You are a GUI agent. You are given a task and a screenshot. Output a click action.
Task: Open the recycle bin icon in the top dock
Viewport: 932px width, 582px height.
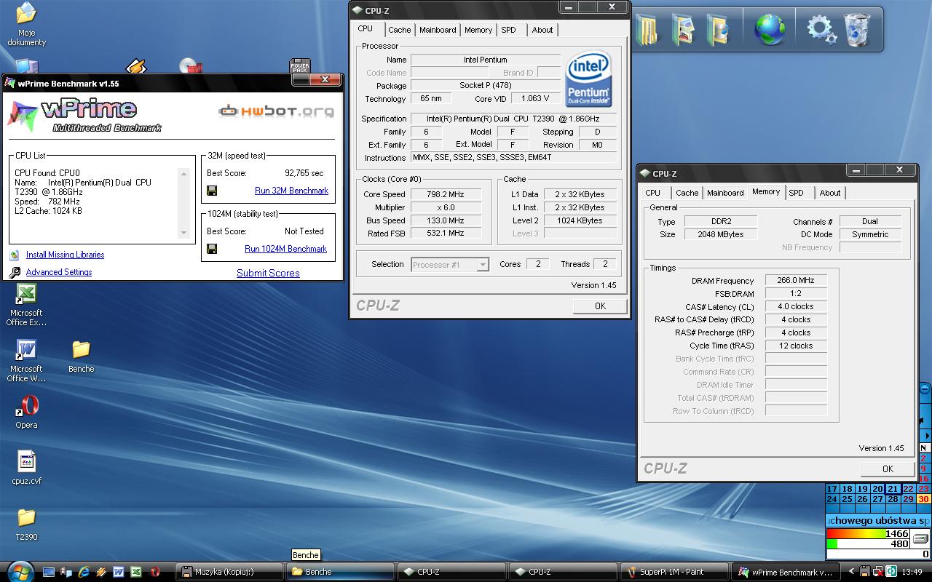858,30
